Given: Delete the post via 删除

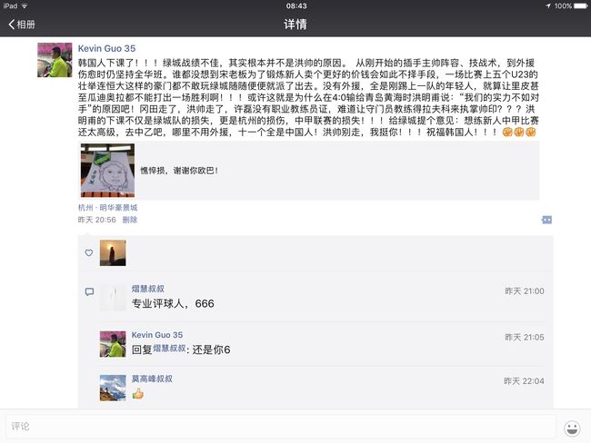Looking at the screenshot, I should click(130, 220).
